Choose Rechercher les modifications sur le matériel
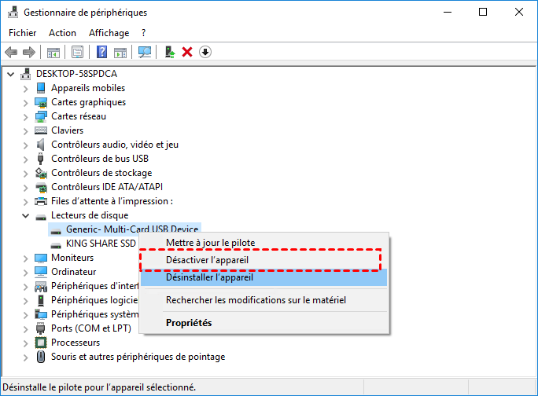The image size is (538, 396). coord(264,300)
